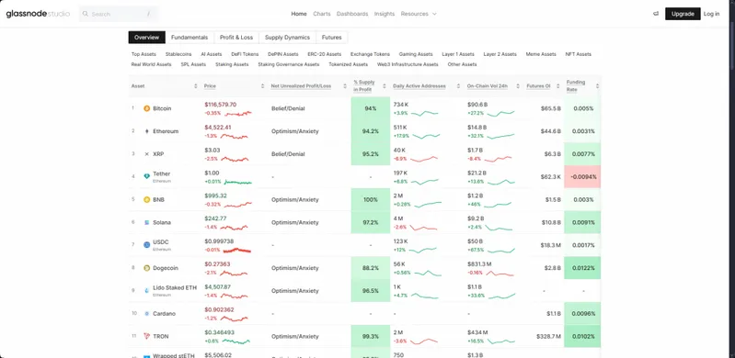Image resolution: width=735 pixels, height=358 pixels.
Task: Click the XRP logo icon
Action: point(146,154)
